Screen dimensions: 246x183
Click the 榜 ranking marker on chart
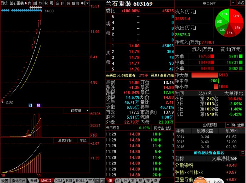(39, 105)
